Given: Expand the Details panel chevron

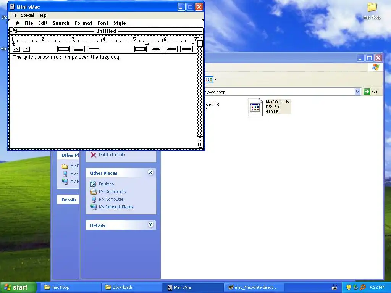Looking at the screenshot, I should tap(150, 225).
